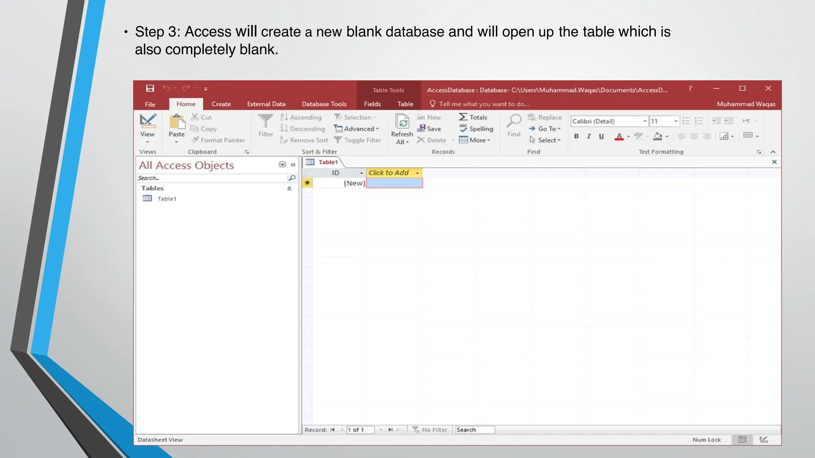This screenshot has height=458, width=815.
Task: Switch to Design View status bar icon
Action: click(x=764, y=440)
